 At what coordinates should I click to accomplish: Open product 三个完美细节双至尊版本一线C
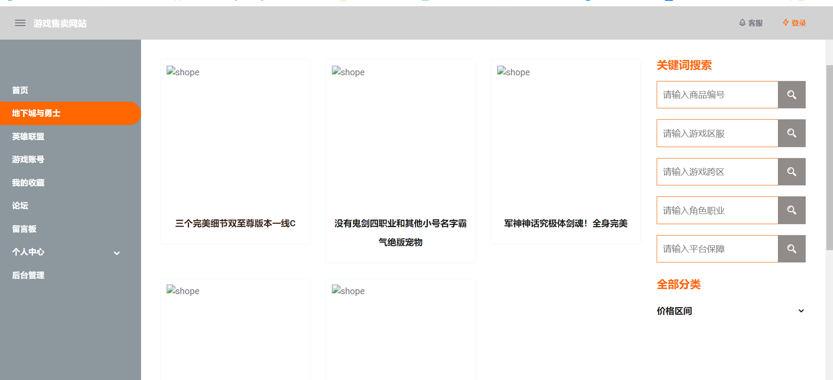point(235,224)
